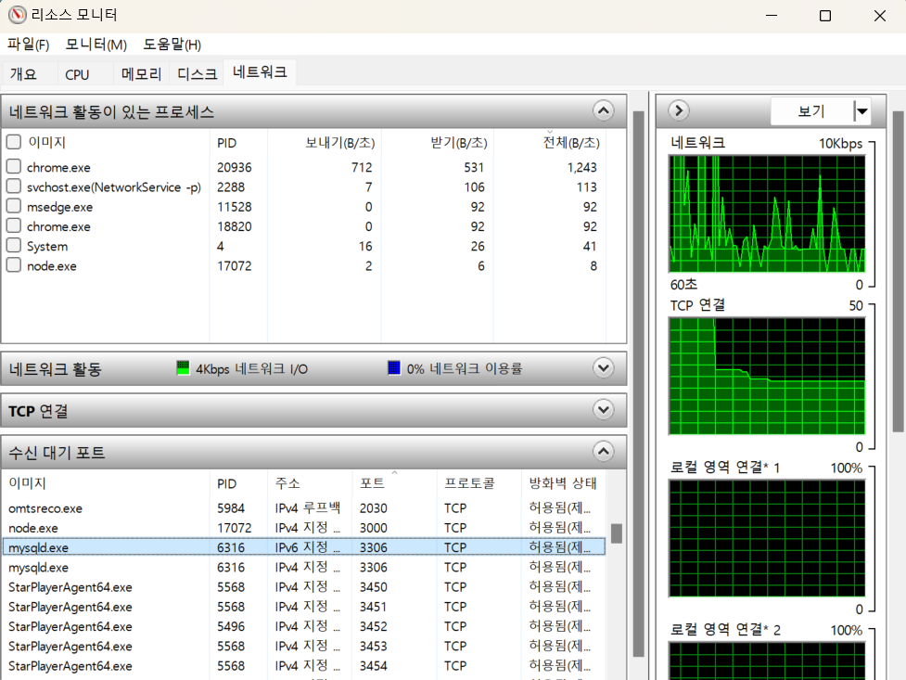Click the TCP 연결 graph
The height and width of the screenshot is (680, 906).
(767, 376)
